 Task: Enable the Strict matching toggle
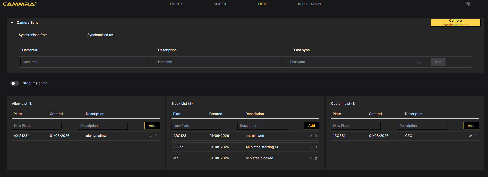15,83
